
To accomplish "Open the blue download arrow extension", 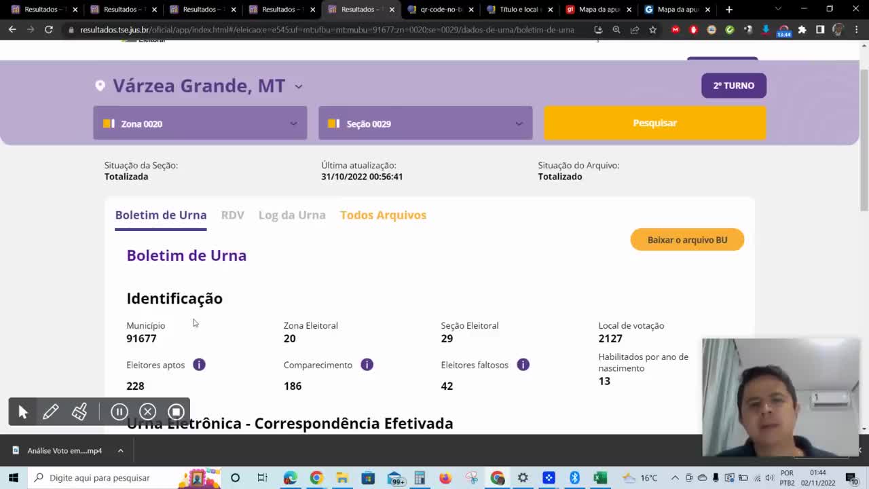I will point(766,30).
